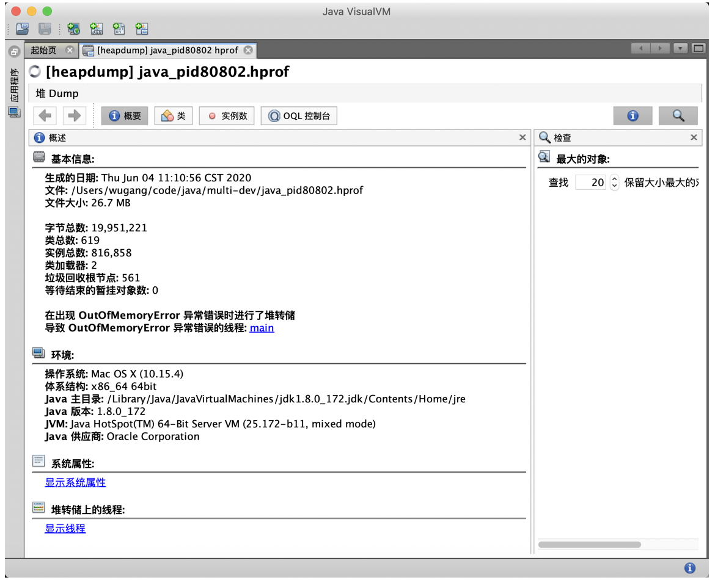Viewport: 715px width, 580px height.
Task: Click the find-count field showing 20
Action: coord(590,183)
